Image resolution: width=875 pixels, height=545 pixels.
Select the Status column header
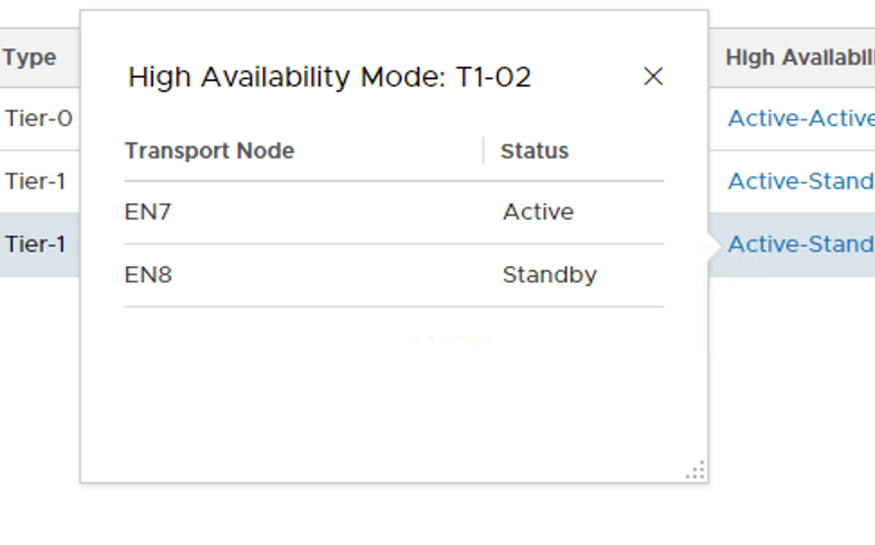[533, 151]
